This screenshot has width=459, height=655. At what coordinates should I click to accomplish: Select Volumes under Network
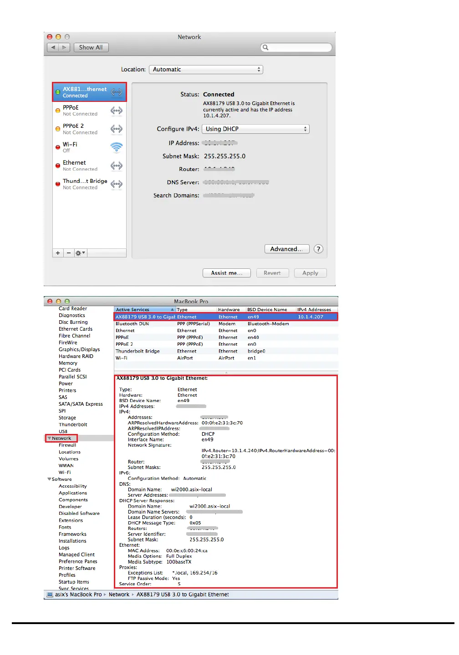[x=68, y=459]
